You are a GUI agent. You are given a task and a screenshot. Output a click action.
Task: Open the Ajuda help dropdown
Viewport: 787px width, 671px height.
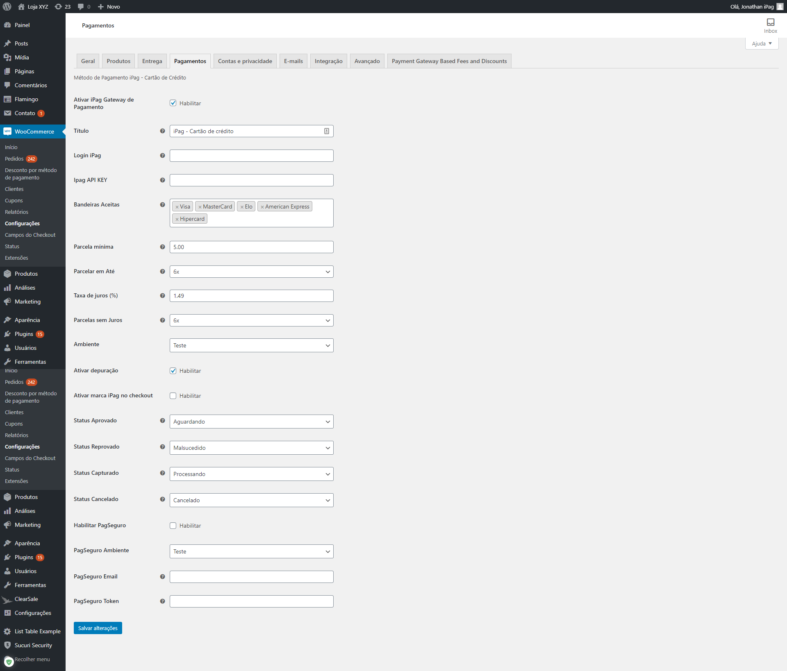point(762,43)
